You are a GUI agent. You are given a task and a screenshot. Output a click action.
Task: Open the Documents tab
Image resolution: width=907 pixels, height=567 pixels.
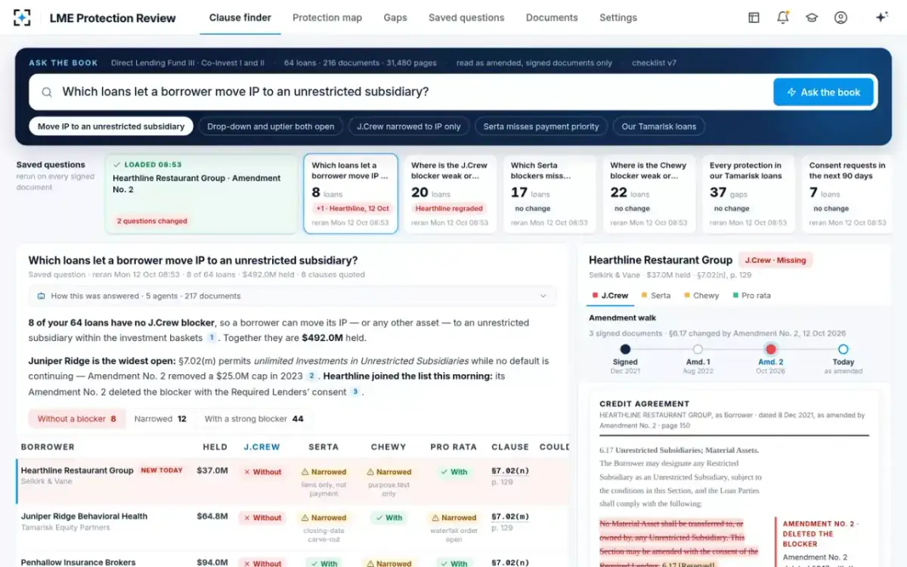(x=552, y=17)
